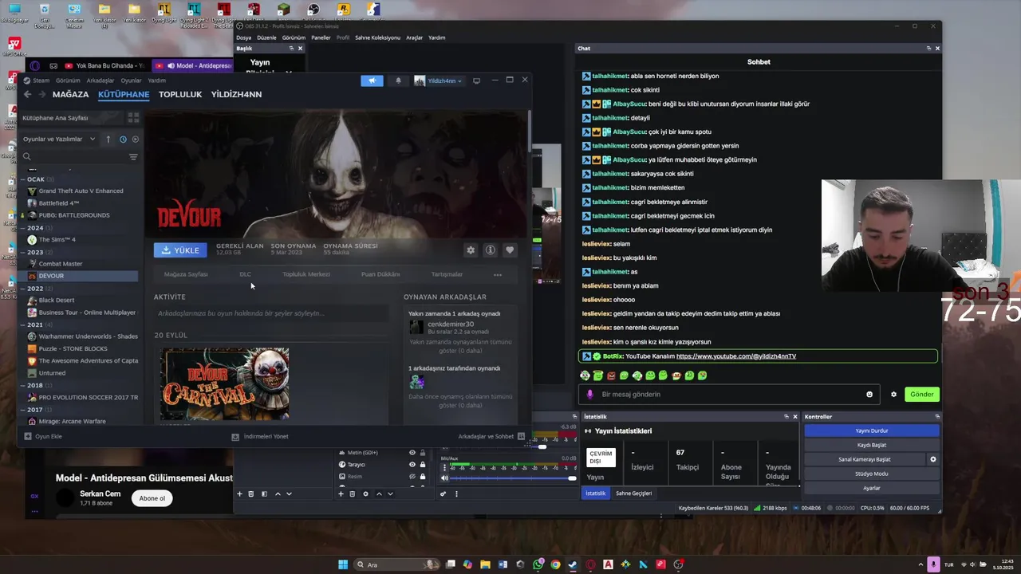This screenshot has width=1021, height=574.
Task: Collapse OCAK group in Steam library
Action: 22,179
